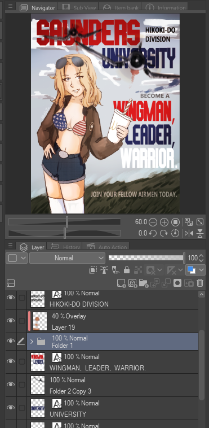209x428 pixels.
Task: Open the palette color dropdown
Action: [16, 258]
